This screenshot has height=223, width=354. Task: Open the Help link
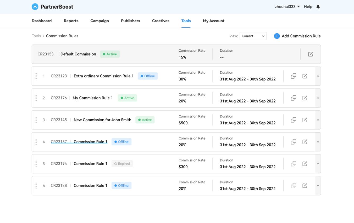[x=308, y=7]
